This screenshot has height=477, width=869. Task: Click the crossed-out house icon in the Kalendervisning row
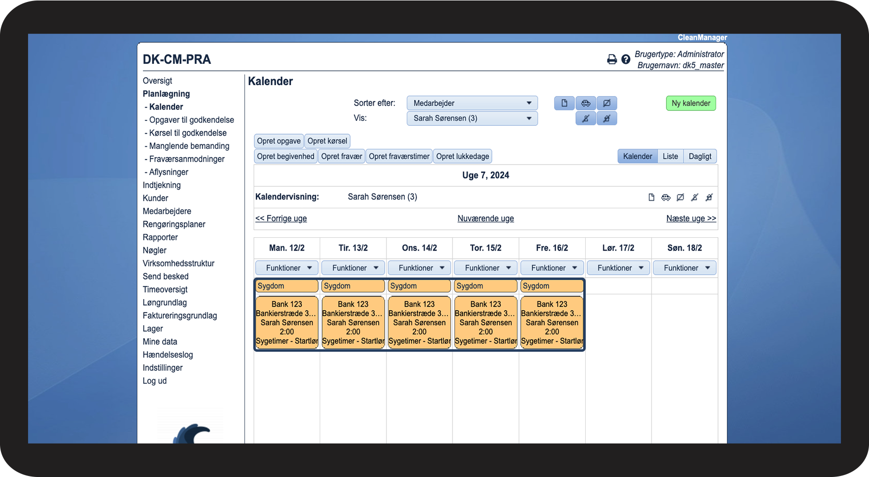point(709,197)
